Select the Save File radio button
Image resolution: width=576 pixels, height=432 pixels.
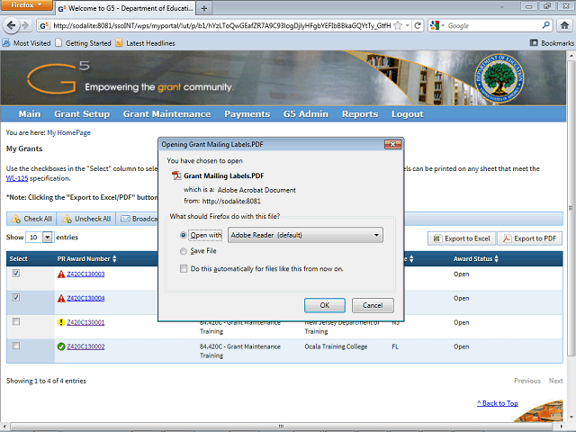183,251
